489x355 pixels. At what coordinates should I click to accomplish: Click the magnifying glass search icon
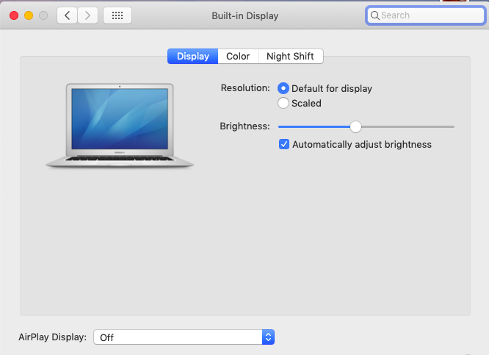(x=375, y=15)
